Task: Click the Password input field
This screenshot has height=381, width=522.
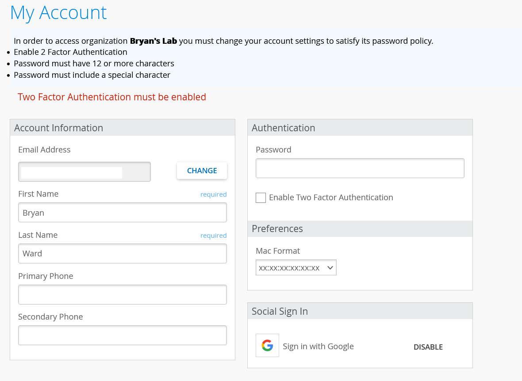Action: point(360,168)
